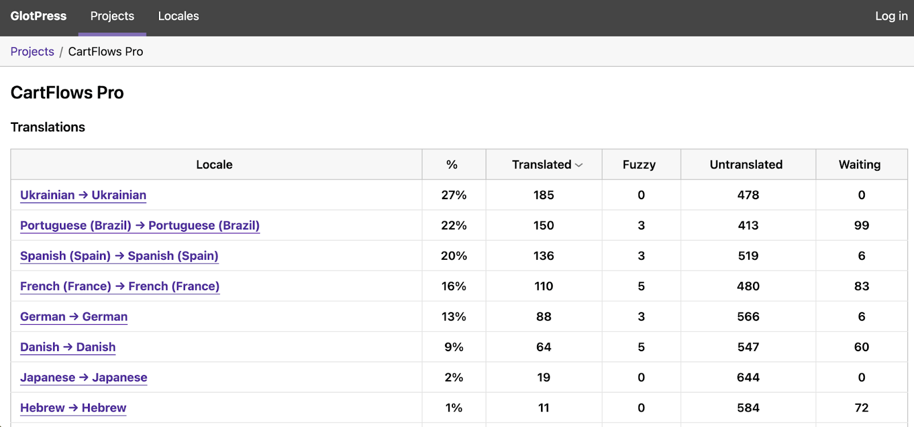Click the CartFlows Pro page heading
This screenshot has width=914, height=427.
tap(67, 92)
